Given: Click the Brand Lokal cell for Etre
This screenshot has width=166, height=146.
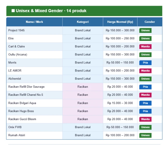Looking at the screenshot, I should pyautogui.click(x=83, y=39).
